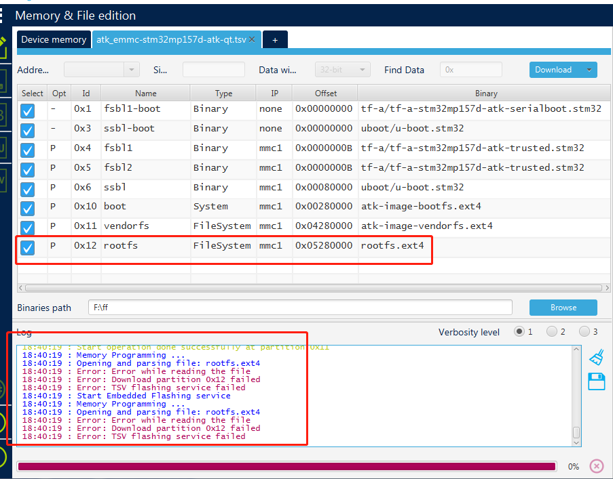Untick the rootfs partition checkbox

pos(27,247)
